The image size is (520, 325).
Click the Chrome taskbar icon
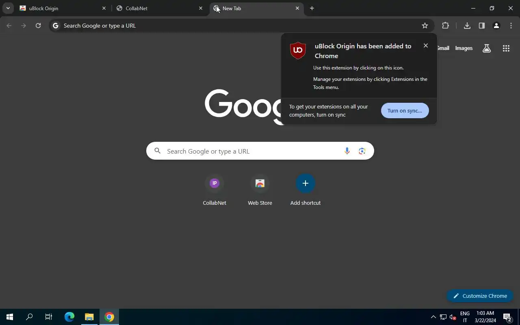coord(109,317)
